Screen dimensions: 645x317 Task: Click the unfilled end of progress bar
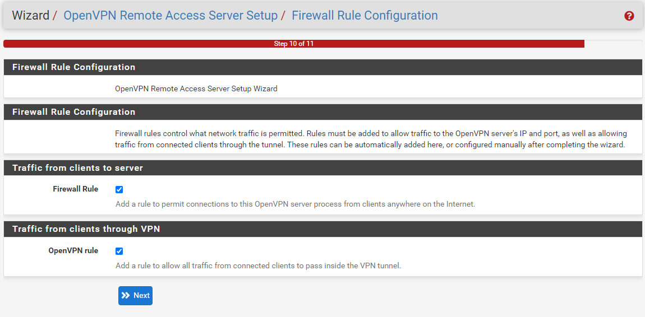[x=613, y=44]
